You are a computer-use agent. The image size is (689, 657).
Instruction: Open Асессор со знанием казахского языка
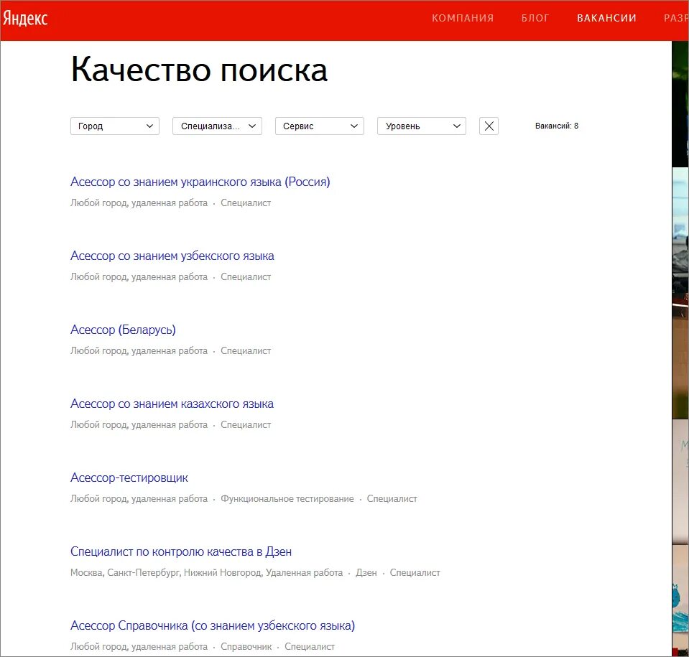pyautogui.click(x=172, y=404)
